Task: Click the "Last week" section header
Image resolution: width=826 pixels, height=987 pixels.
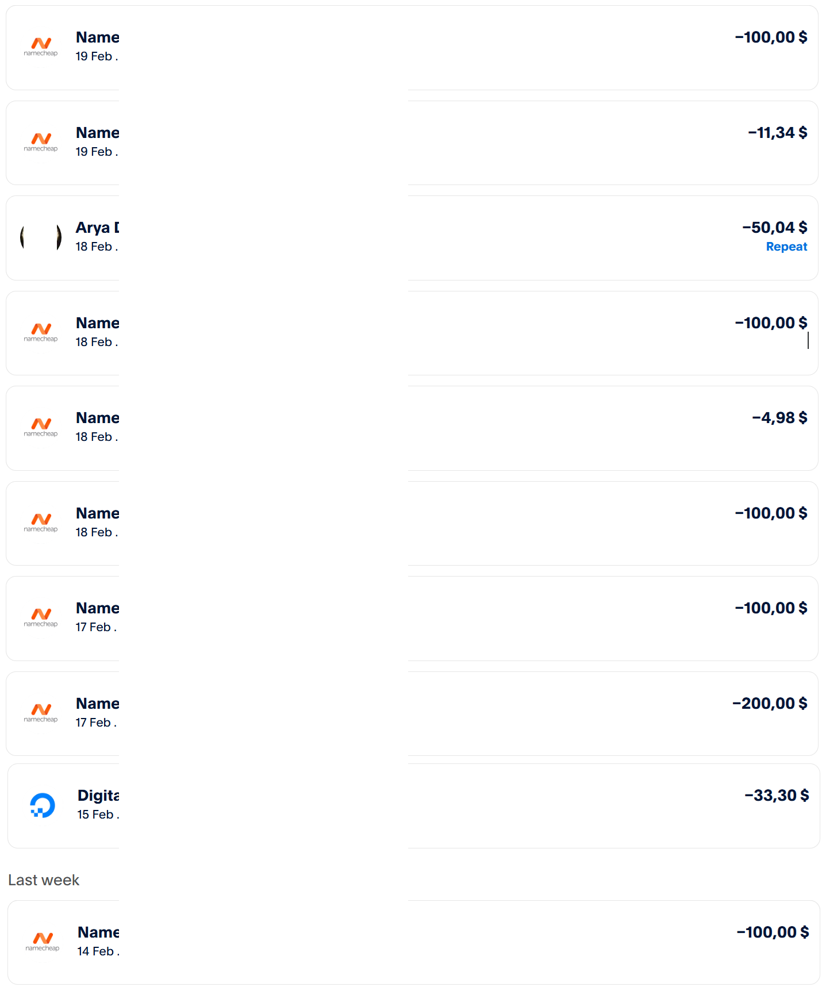Action: [44, 880]
